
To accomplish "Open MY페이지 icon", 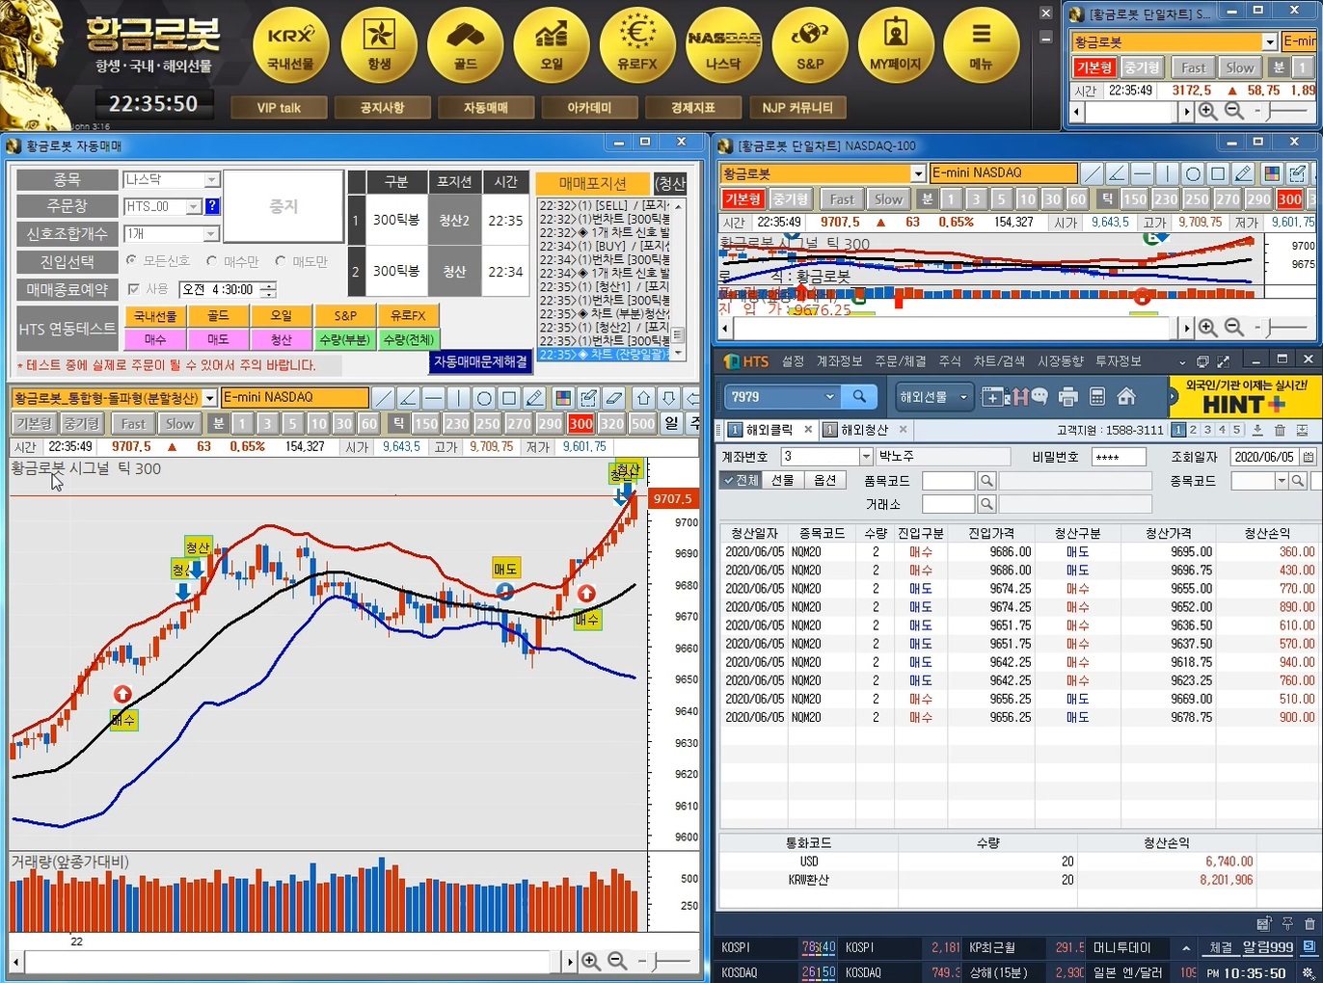I will [x=896, y=46].
